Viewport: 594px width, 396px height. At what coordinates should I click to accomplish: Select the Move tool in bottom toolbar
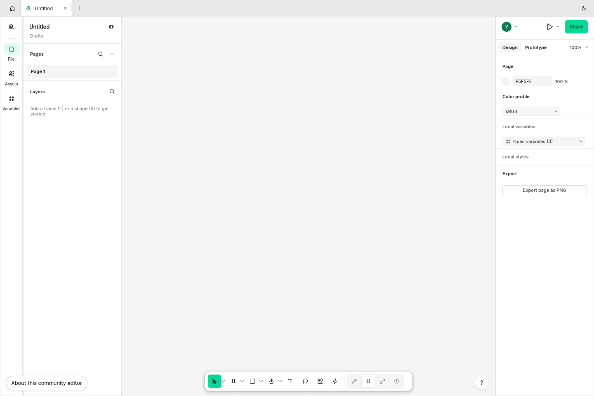[x=214, y=381]
